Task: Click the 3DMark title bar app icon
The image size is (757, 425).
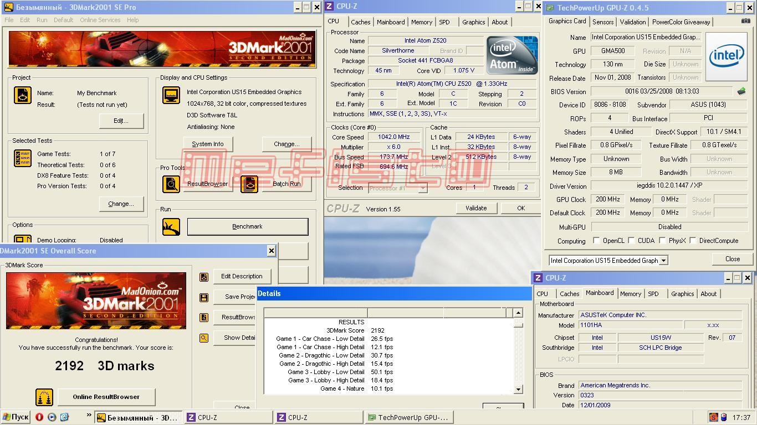Action: (x=8, y=7)
